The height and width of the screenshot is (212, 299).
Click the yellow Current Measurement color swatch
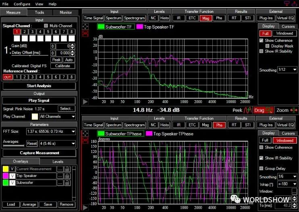pyautogui.click(x=6, y=169)
